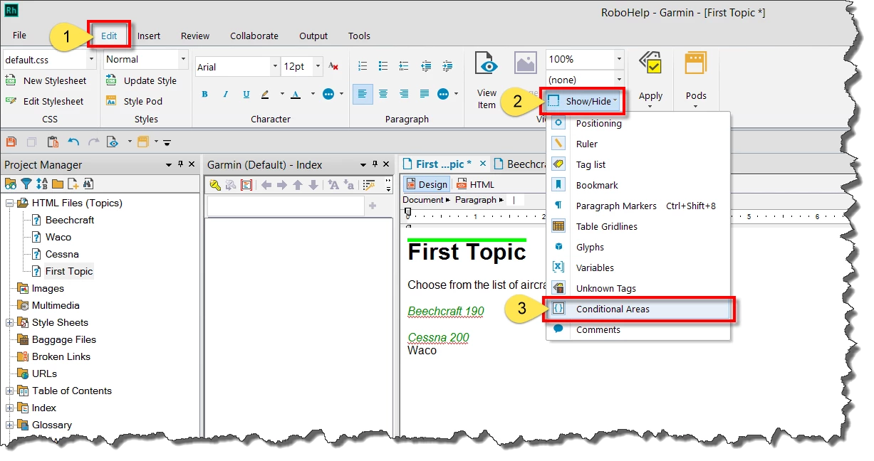This screenshot has height=461, width=874.
Task: Customize the quick access toolbar
Action: click(167, 142)
